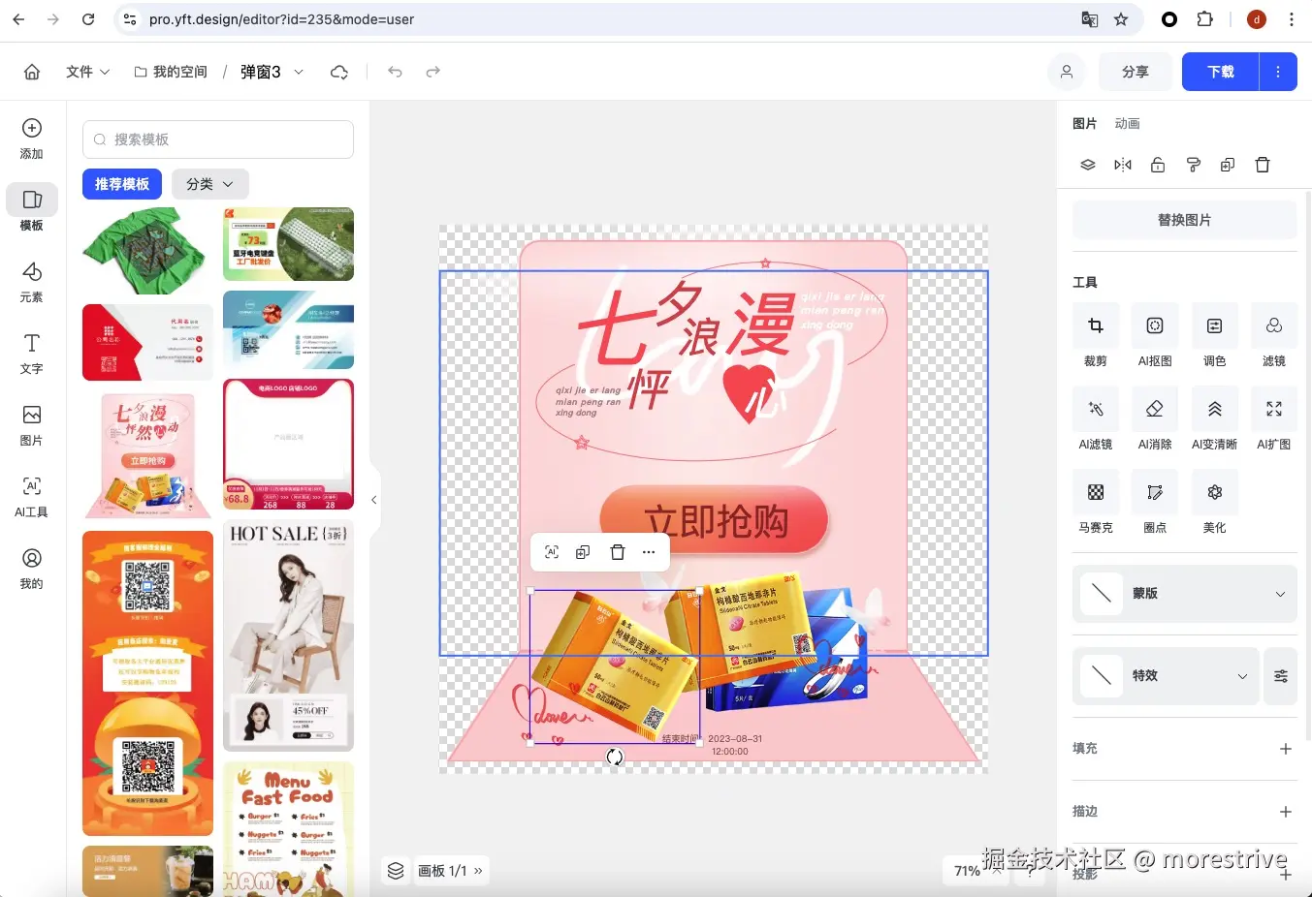Image resolution: width=1312 pixels, height=897 pixels.
Task: Collapse the left sidebar with the arrow tab
Action: pyautogui.click(x=373, y=499)
